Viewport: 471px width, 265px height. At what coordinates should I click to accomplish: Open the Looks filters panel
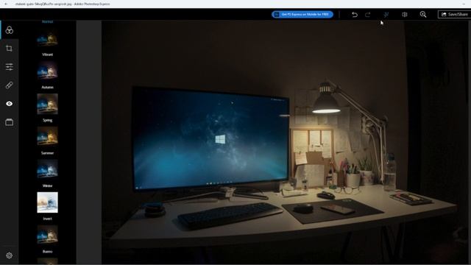coord(10,30)
